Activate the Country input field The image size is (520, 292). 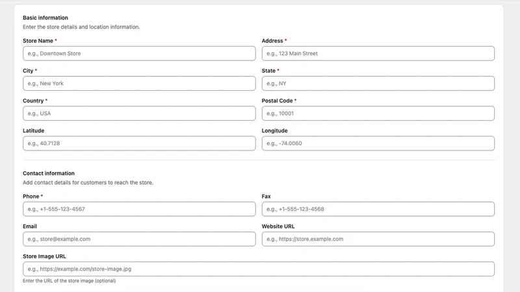139,113
